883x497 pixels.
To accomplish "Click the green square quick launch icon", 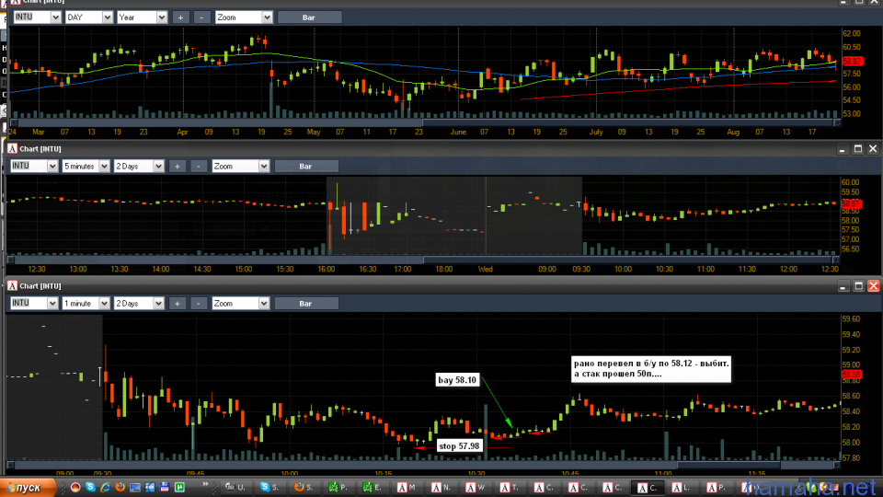I will click(x=179, y=487).
